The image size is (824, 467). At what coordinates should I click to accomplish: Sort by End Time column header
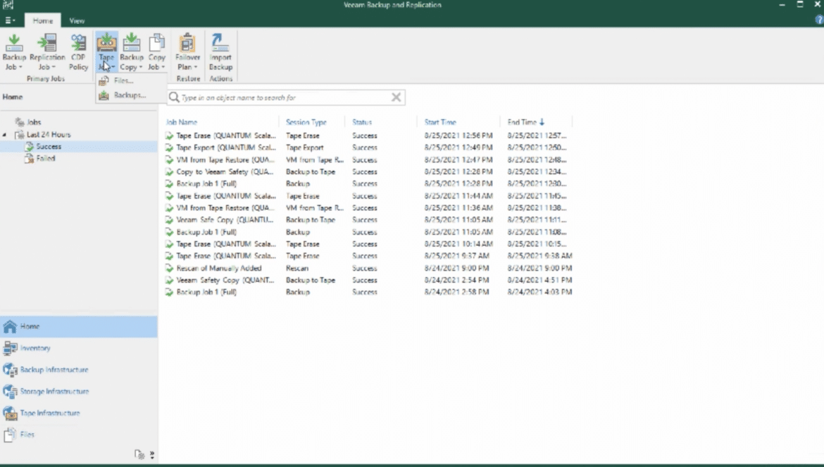(x=525, y=122)
